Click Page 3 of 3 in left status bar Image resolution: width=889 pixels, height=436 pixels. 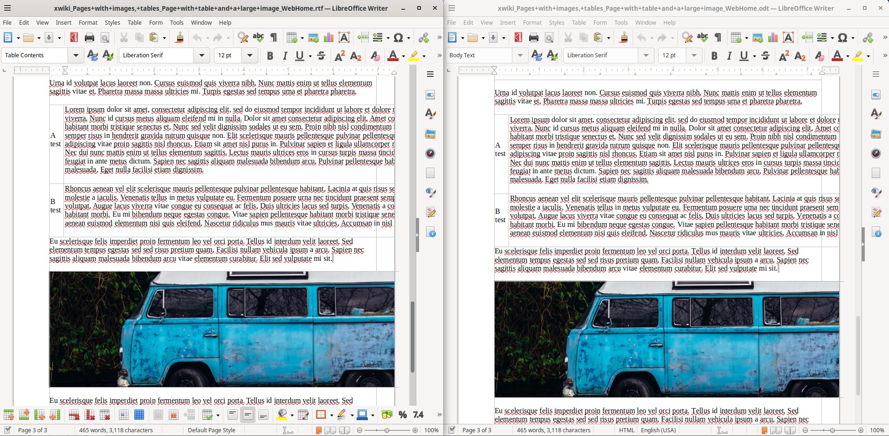coord(33,430)
